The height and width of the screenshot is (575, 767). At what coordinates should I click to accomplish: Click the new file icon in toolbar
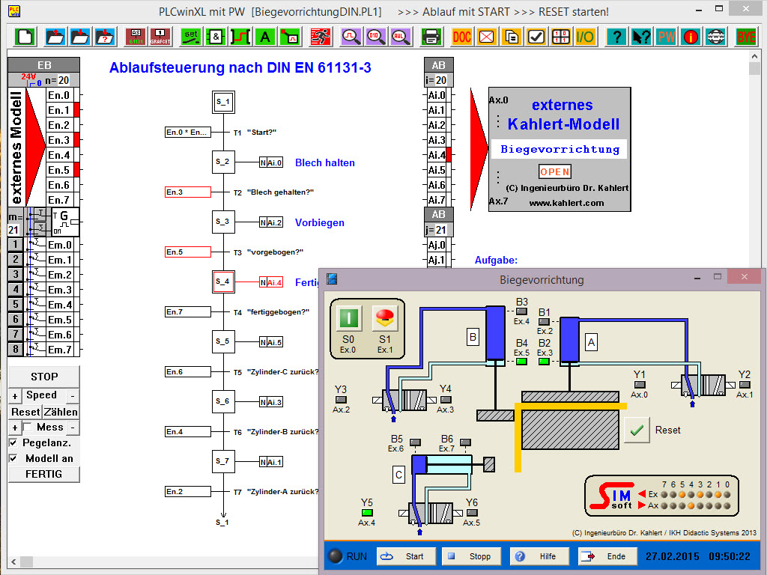click(26, 36)
